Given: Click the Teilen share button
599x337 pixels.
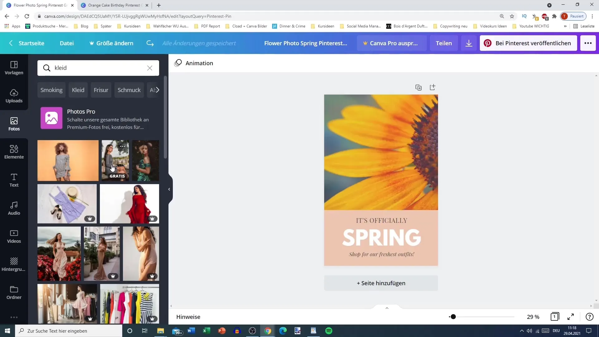Looking at the screenshot, I should [x=444, y=43].
